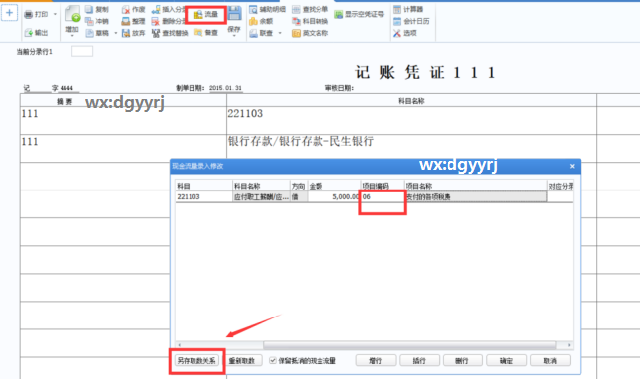Click the scrollbar right arrow in dialog
This screenshot has width=640, height=380.
click(569, 345)
